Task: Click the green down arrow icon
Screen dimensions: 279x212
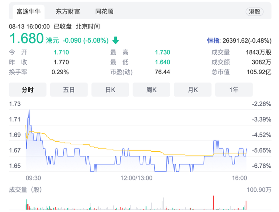Action: tap(116, 40)
